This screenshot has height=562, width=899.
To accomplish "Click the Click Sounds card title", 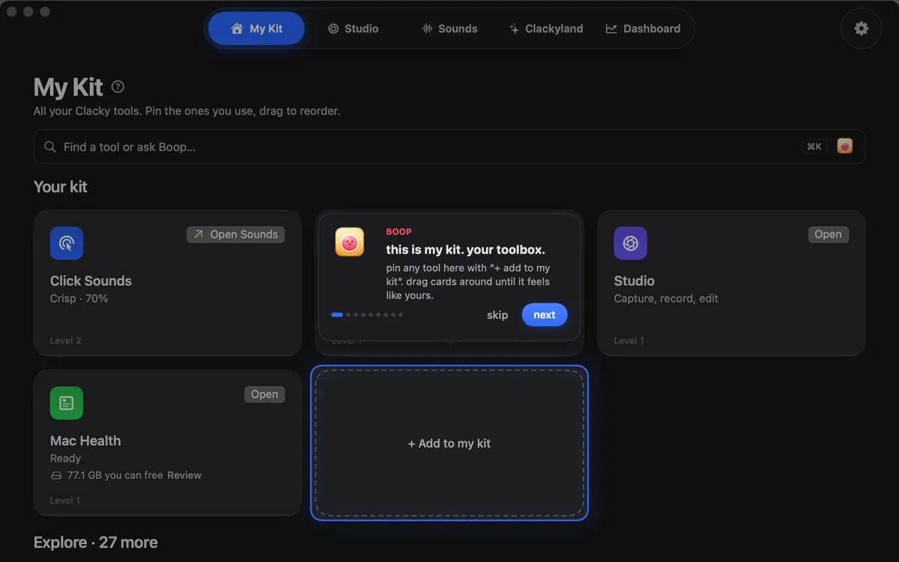I will tap(91, 281).
